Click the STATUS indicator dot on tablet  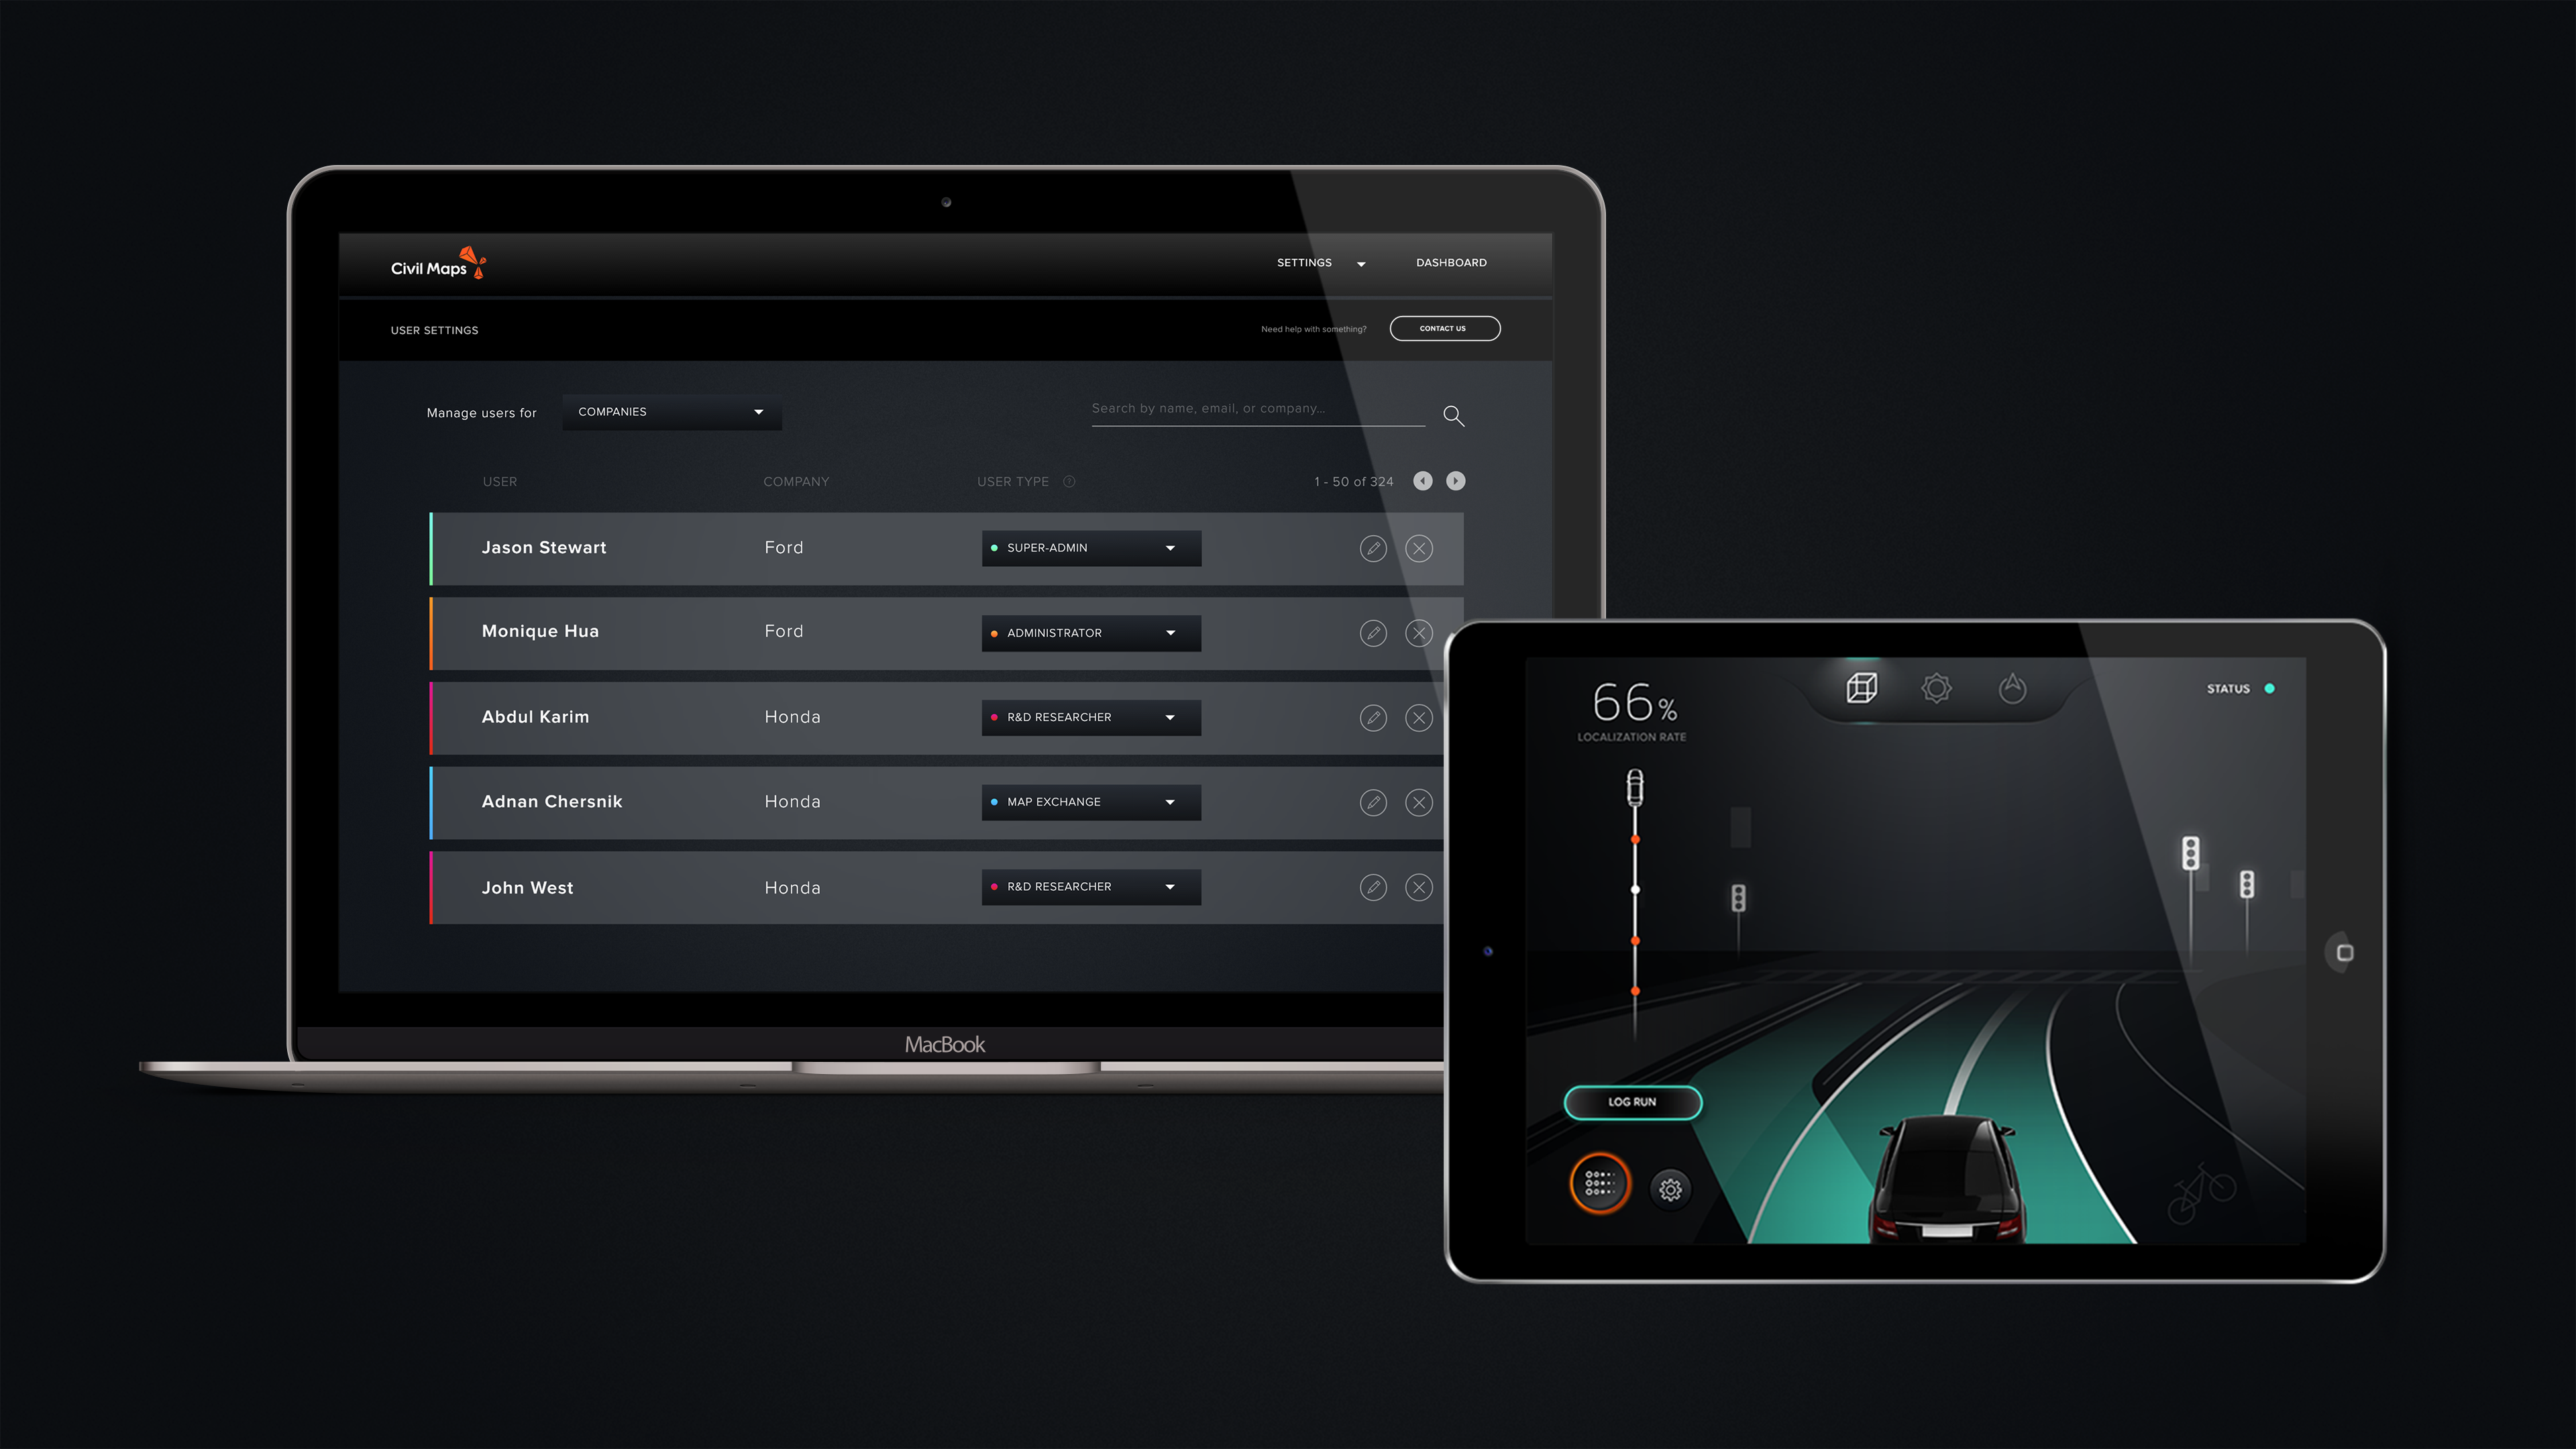tap(2270, 688)
